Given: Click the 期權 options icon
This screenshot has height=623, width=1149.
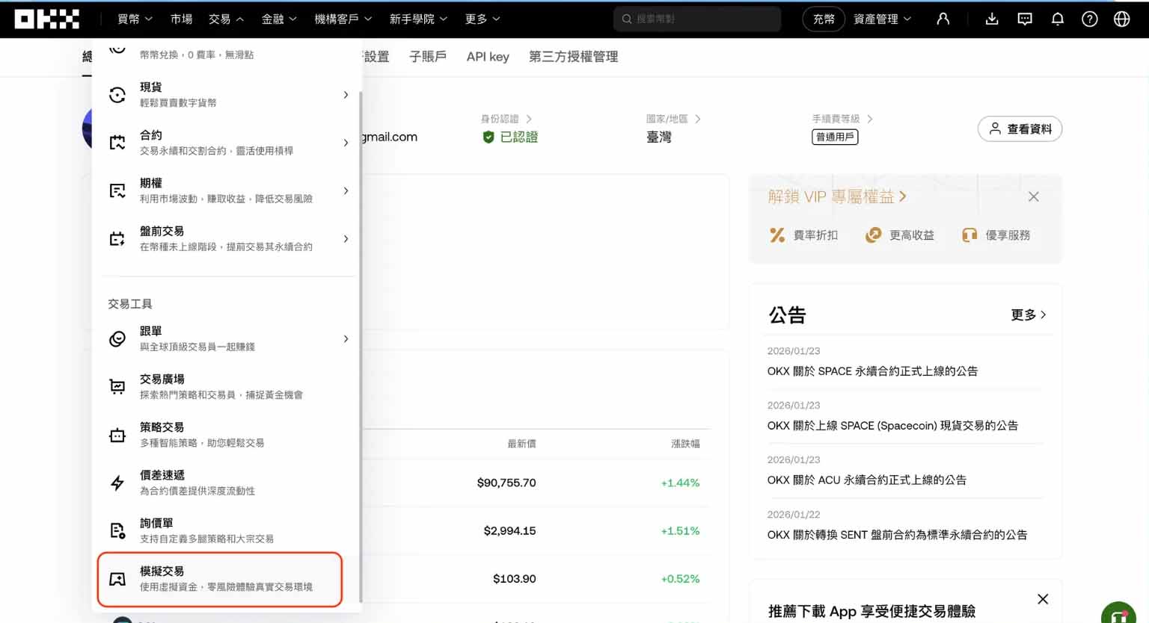Looking at the screenshot, I should (x=117, y=190).
